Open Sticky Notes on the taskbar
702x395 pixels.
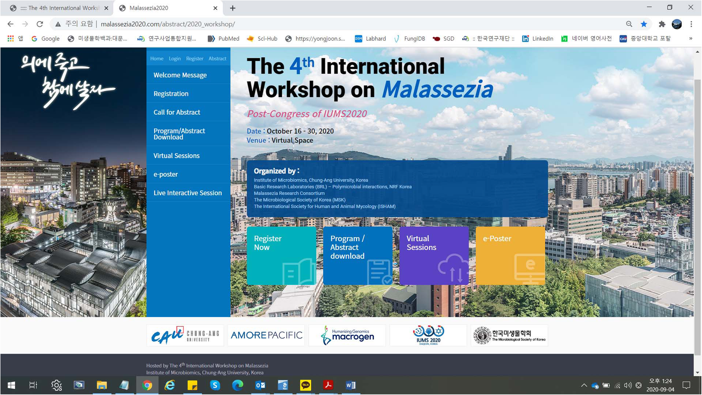(192, 385)
